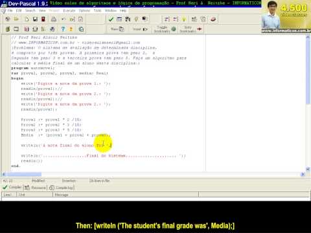Click the 'end.' line in the code
This screenshot has width=311, height=233.
coord(16,166)
